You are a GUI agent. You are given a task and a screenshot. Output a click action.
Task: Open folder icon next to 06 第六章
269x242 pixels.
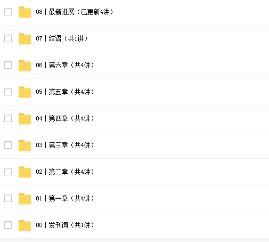pyautogui.click(x=25, y=66)
